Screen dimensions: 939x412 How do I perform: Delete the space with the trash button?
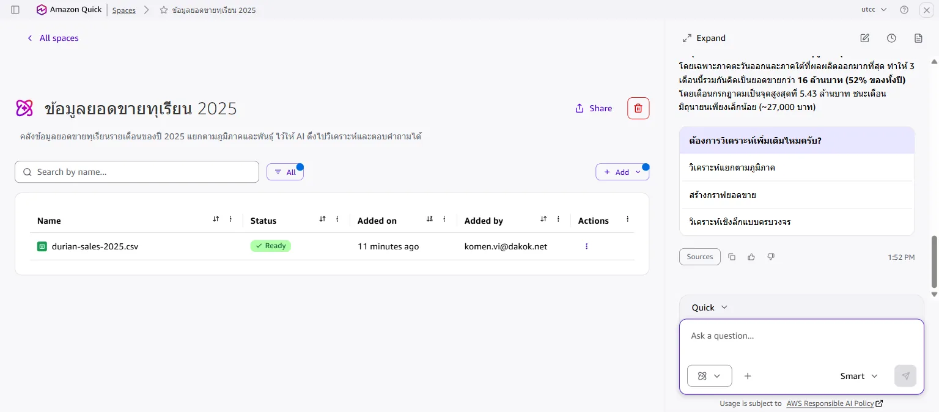pos(638,108)
